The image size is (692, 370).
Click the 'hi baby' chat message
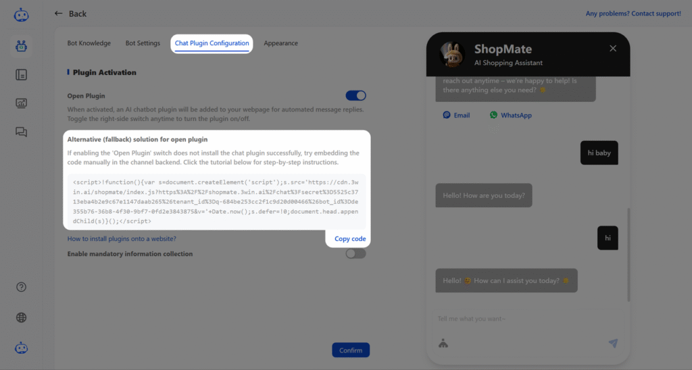pyautogui.click(x=599, y=153)
